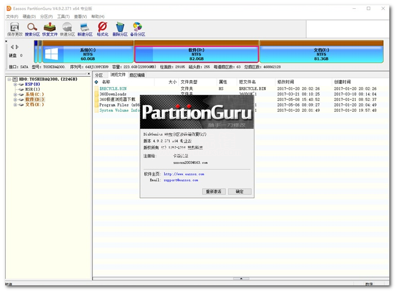Click the Format (格式化) toolbar icon

(x=103, y=29)
